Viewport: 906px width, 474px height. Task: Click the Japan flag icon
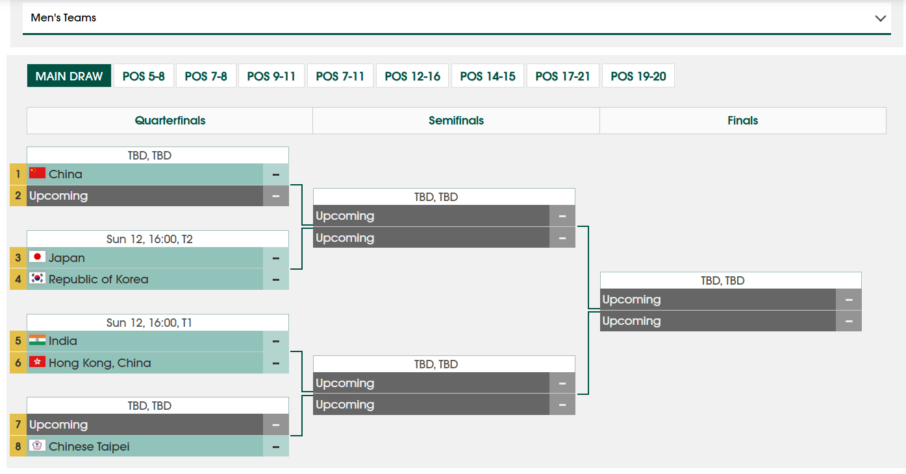click(37, 257)
